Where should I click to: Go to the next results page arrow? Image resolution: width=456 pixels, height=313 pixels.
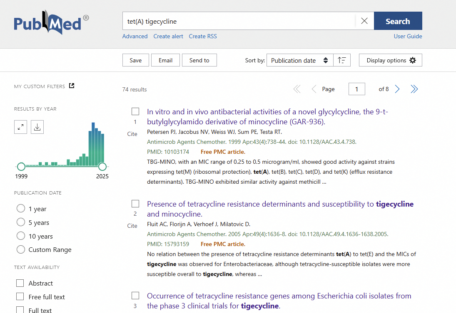pyautogui.click(x=397, y=89)
